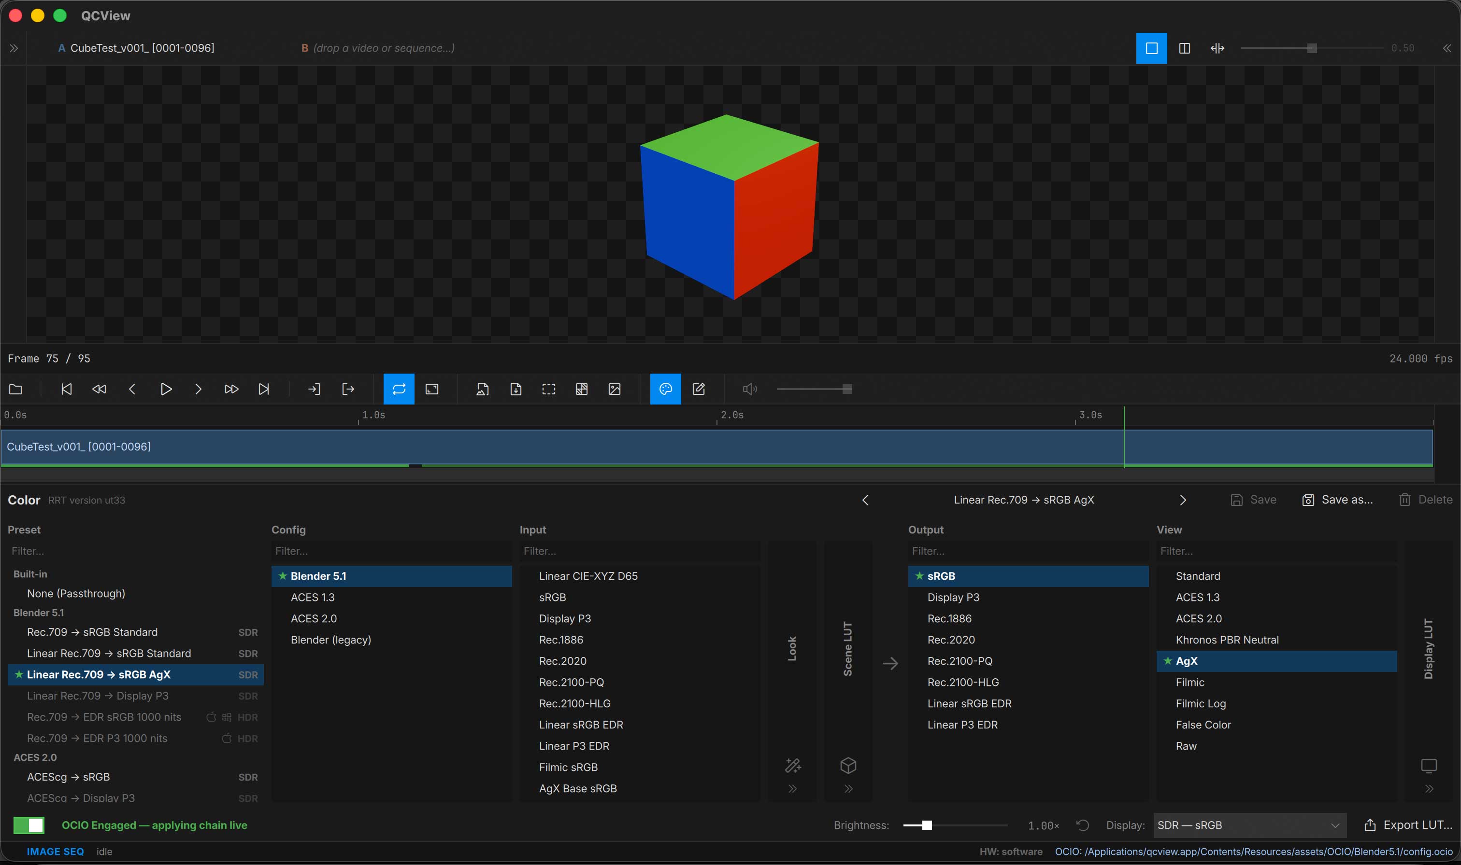Click the Look magic wand icon
The image size is (1461, 865).
793,766
